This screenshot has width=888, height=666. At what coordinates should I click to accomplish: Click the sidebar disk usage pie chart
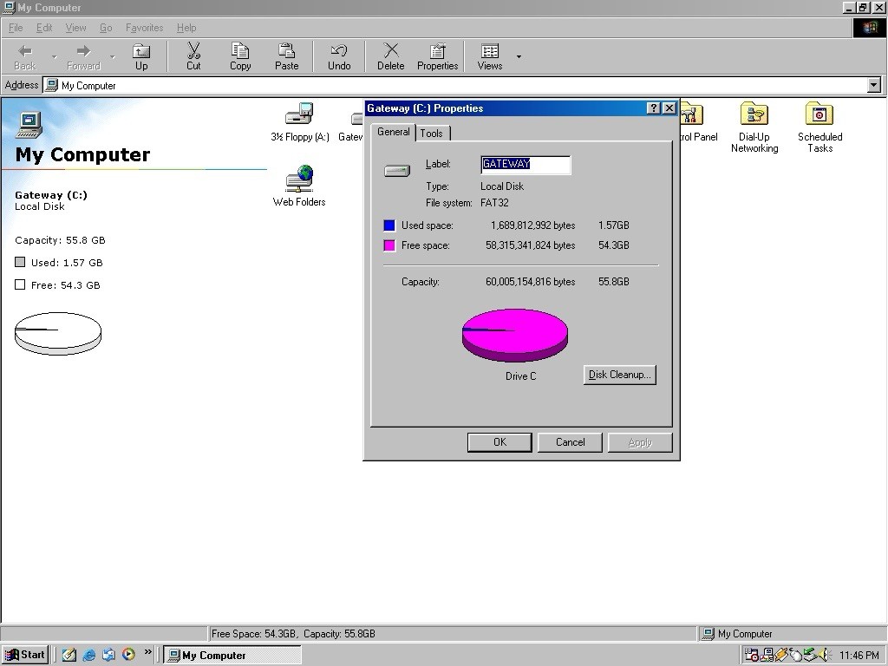tap(58, 334)
